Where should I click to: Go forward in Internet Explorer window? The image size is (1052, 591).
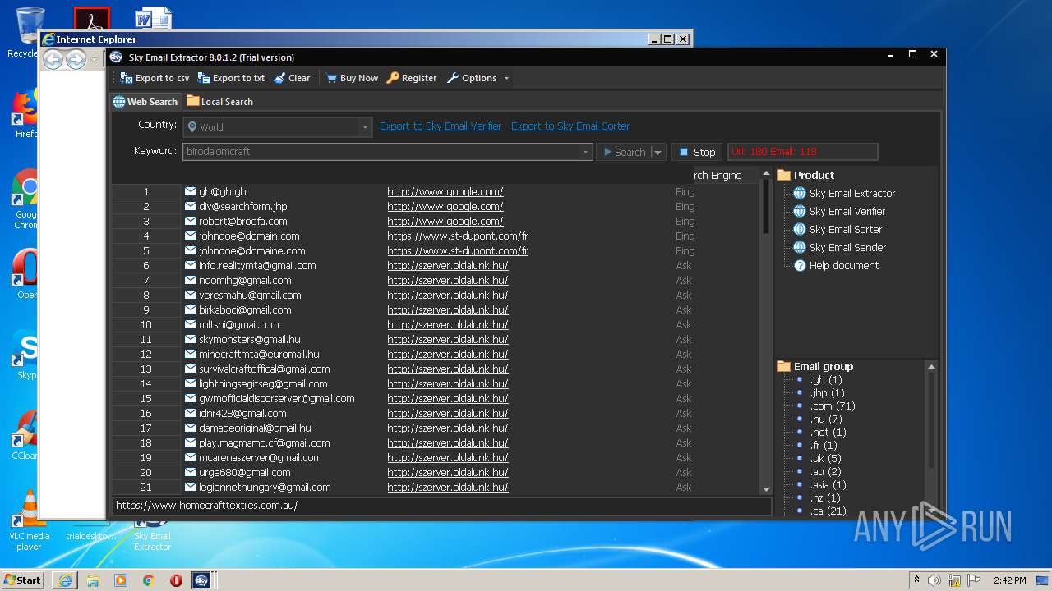76,59
